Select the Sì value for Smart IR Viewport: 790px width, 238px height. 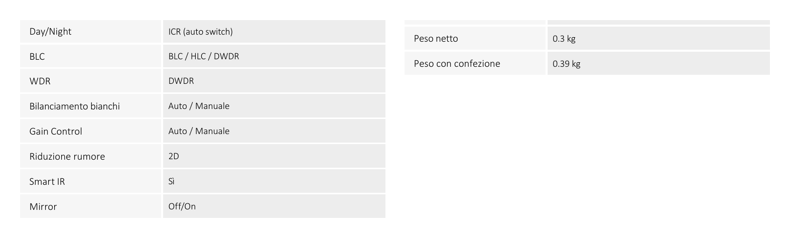click(x=172, y=181)
